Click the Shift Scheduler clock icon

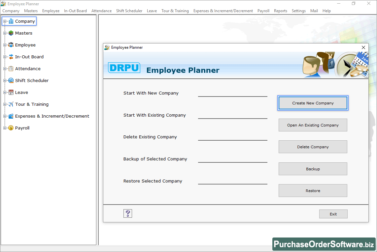click(11, 80)
